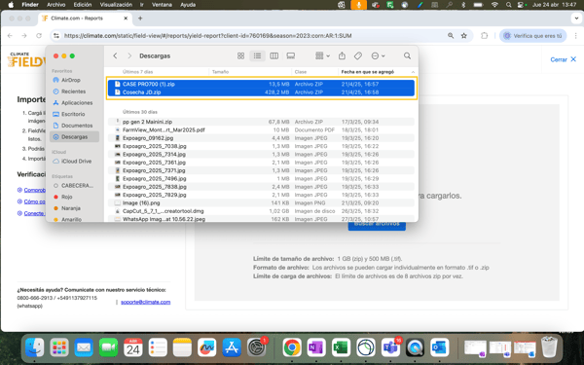This screenshot has width=584, height=365.
Task: Select Descargas in Finder sidebar
Action: (x=74, y=136)
